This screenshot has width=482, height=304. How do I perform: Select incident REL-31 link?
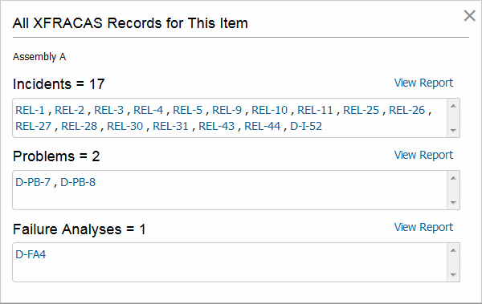click(170, 126)
